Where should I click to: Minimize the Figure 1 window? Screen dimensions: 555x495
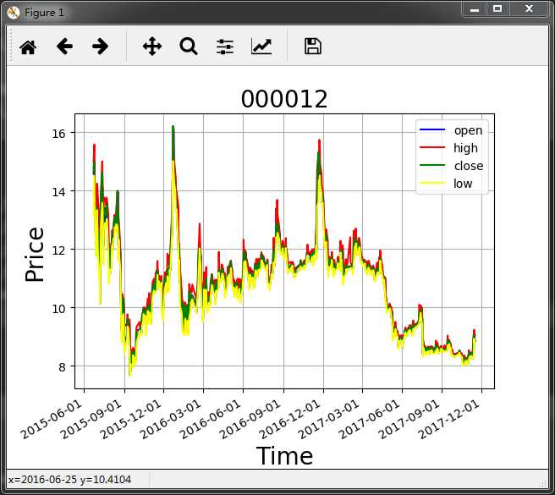point(475,9)
